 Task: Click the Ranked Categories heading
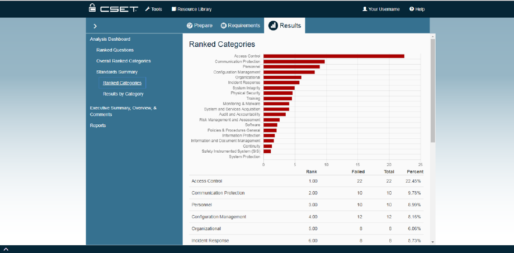tap(222, 44)
